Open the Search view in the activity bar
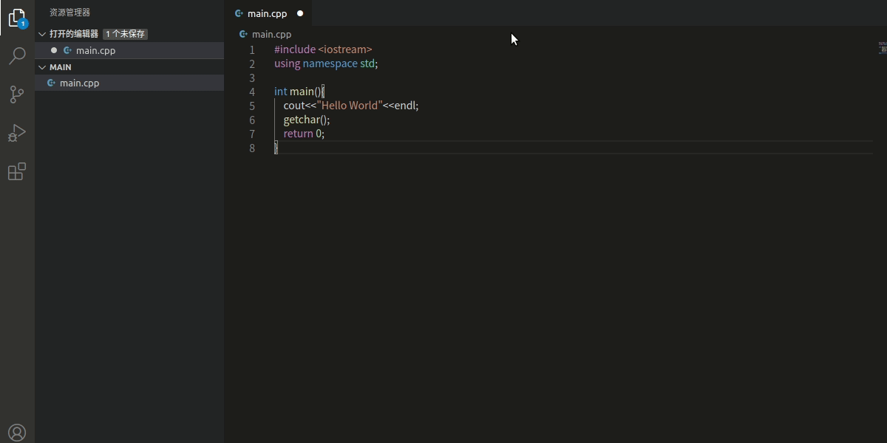This screenshot has width=887, height=443. pos(17,55)
